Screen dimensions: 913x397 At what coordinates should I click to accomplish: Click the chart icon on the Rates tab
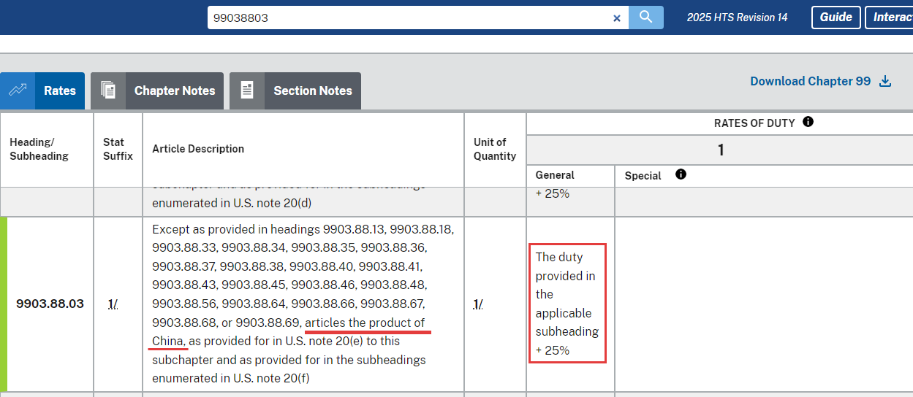coord(18,90)
